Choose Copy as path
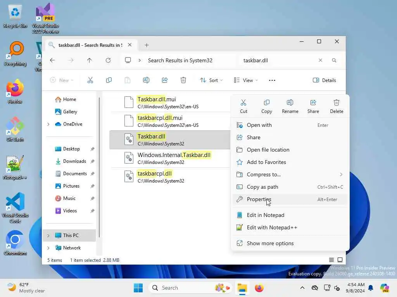 click(290, 187)
